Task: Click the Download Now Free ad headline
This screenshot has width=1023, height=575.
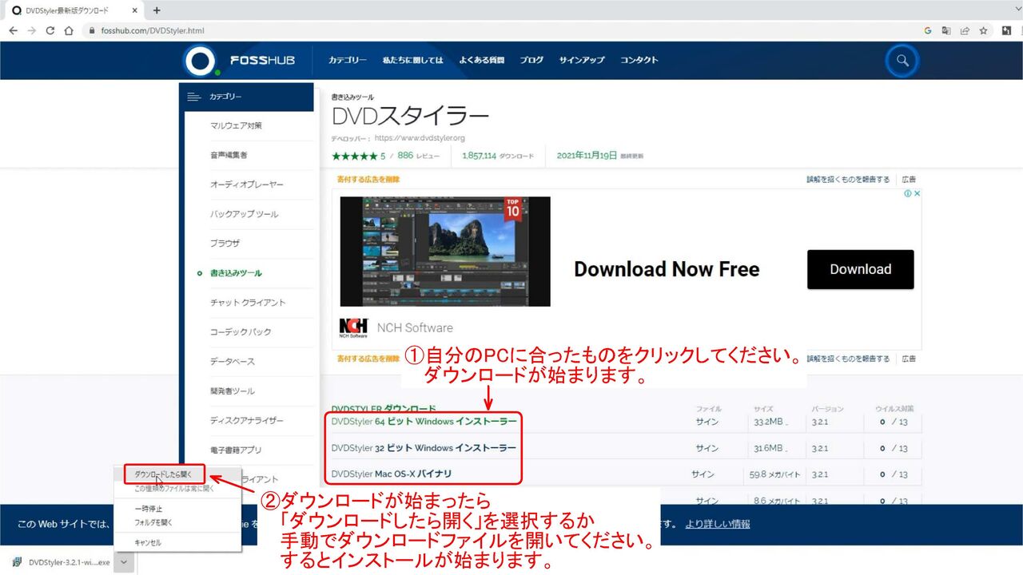Action: 667,269
